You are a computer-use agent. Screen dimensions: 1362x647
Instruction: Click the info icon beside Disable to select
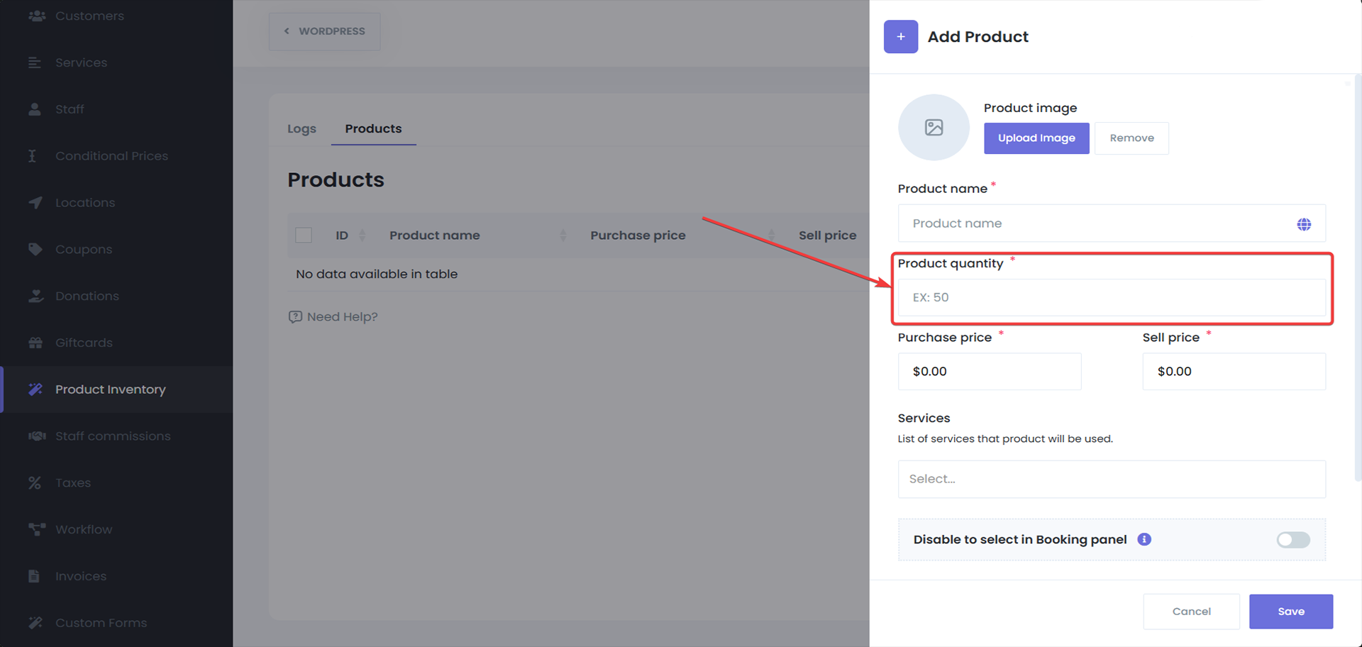coord(1144,539)
